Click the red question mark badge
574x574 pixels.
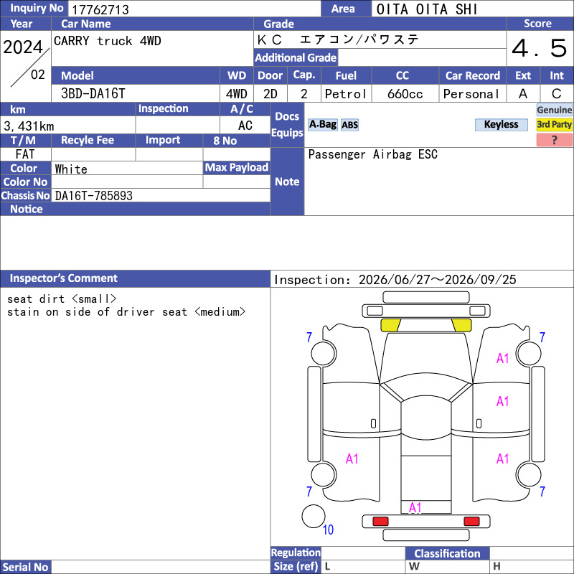(x=554, y=140)
